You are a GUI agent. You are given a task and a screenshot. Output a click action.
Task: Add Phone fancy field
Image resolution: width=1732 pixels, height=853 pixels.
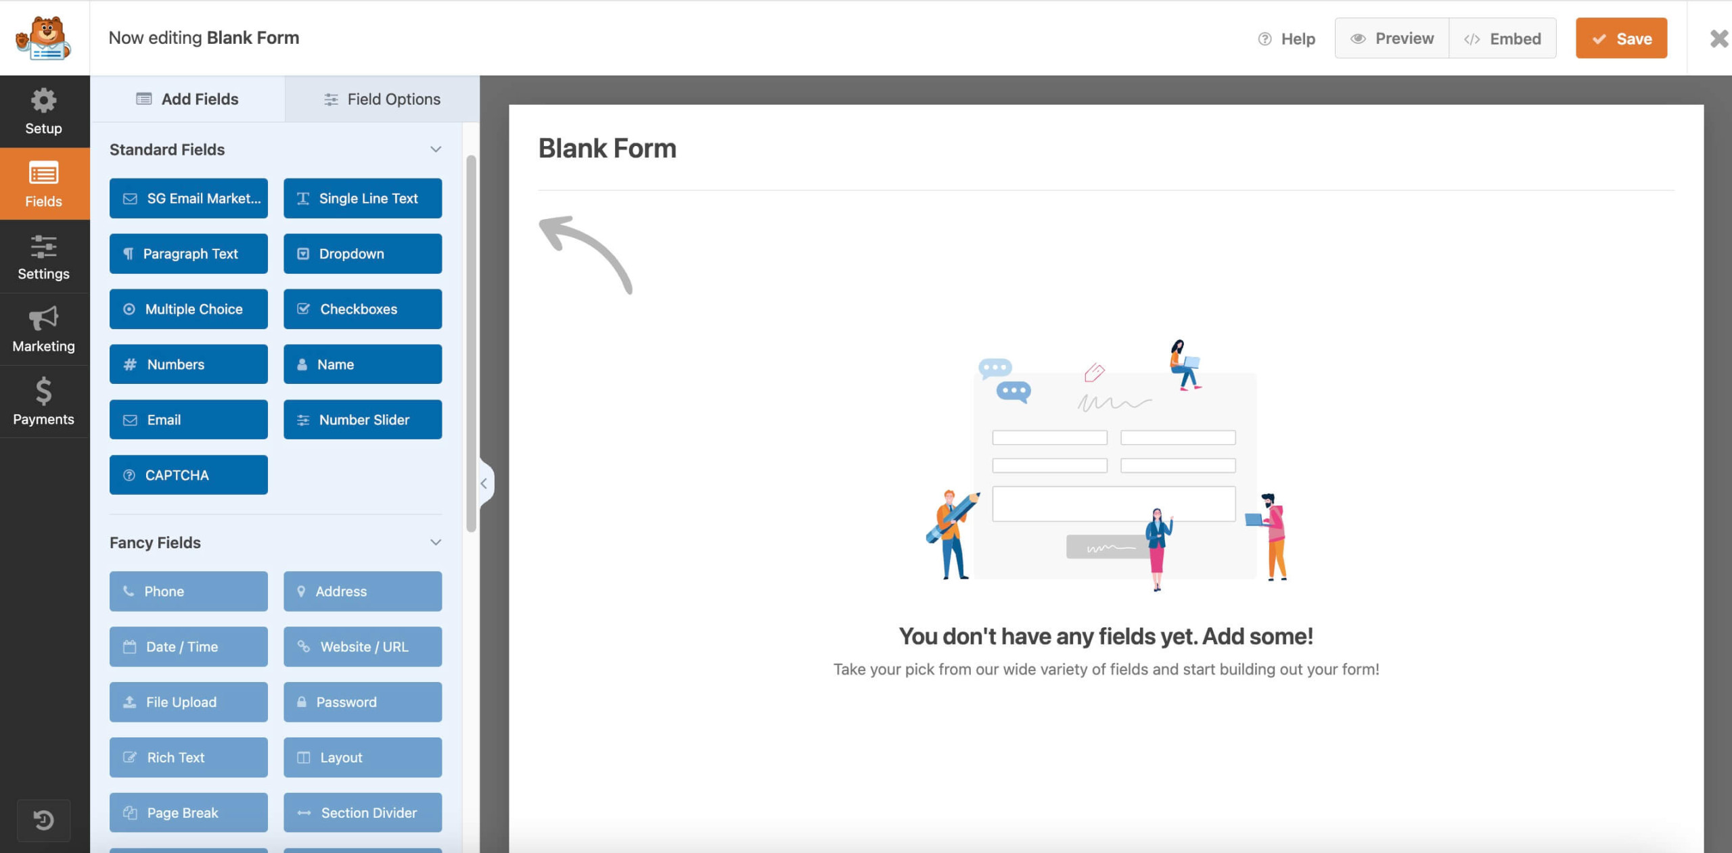[x=189, y=591]
